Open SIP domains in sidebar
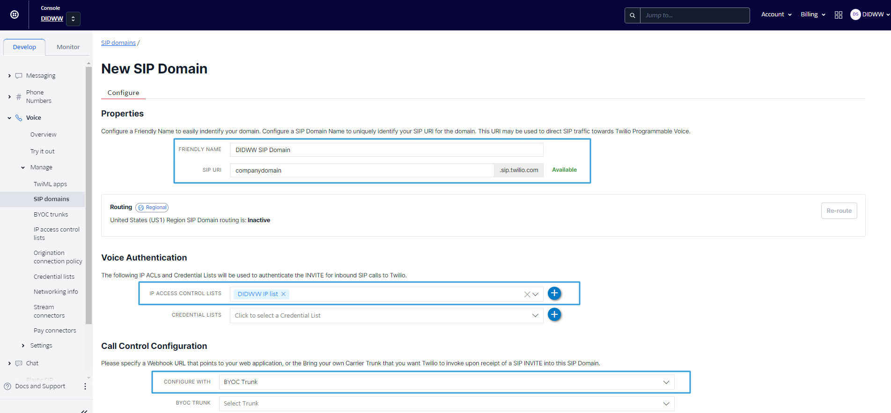The height and width of the screenshot is (413, 891). point(52,199)
